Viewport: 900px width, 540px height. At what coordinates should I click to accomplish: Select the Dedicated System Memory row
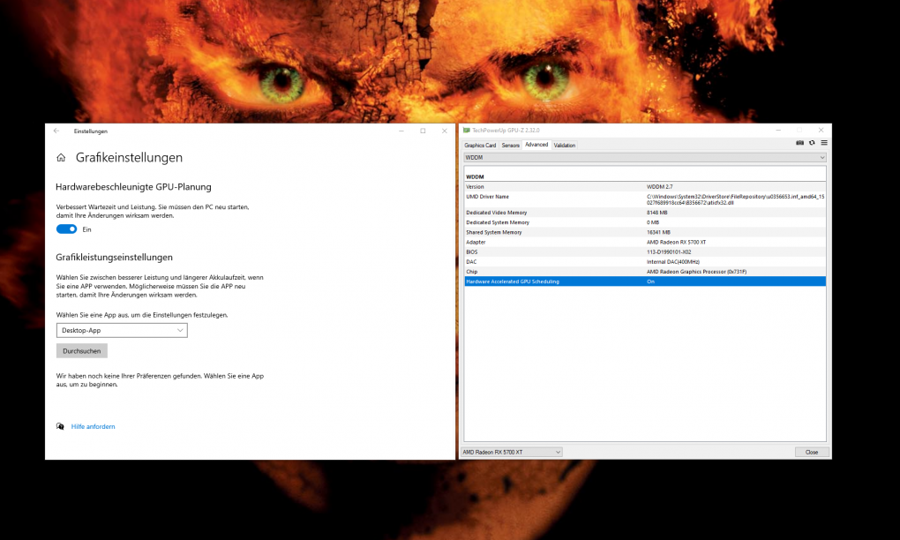tap(645, 222)
